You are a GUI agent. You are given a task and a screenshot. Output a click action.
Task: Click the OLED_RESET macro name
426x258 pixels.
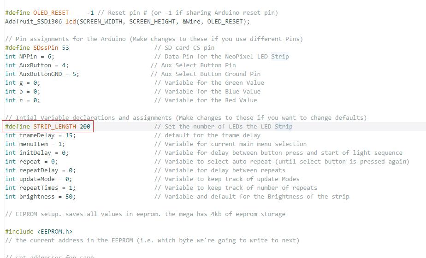(x=51, y=13)
